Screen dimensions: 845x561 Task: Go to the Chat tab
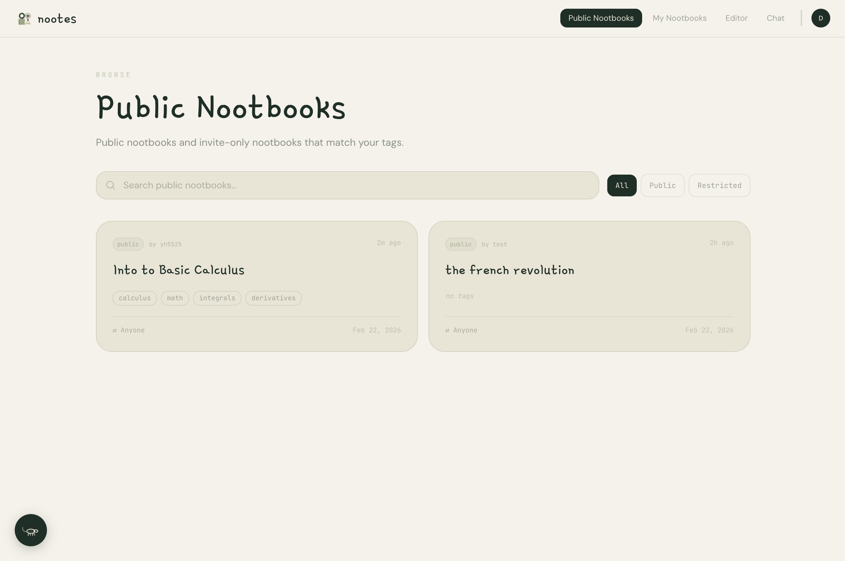(775, 18)
